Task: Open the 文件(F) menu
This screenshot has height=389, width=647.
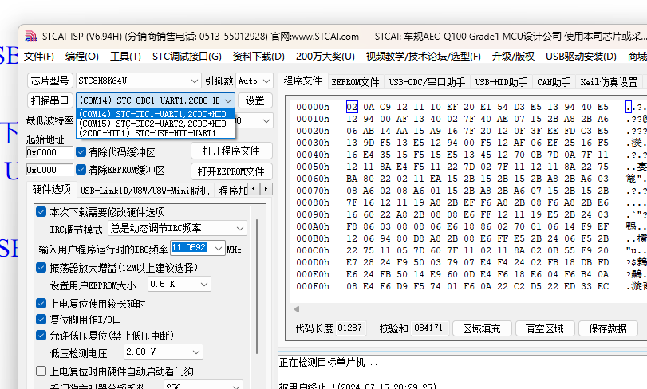Action: pos(39,57)
